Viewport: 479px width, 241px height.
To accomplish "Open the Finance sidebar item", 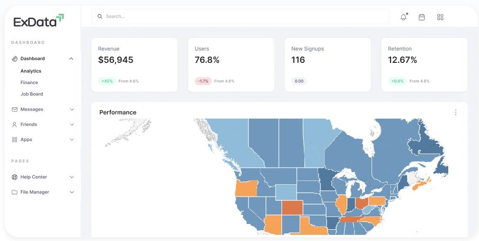I will click(29, 82).
